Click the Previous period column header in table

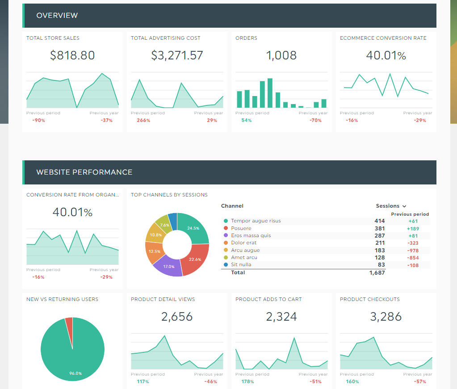click(410, 214)
